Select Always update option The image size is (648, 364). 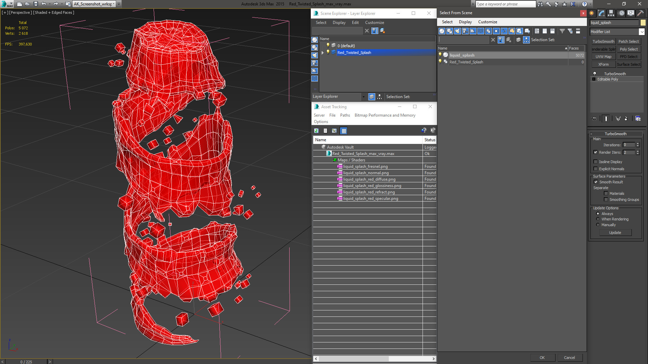[598, 214]
